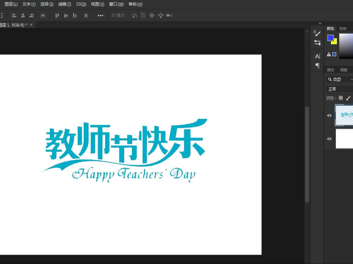The height and width of the screenshot is (264, 353).
Task: Hide the white background layer
Action: (x=329, y=139)
